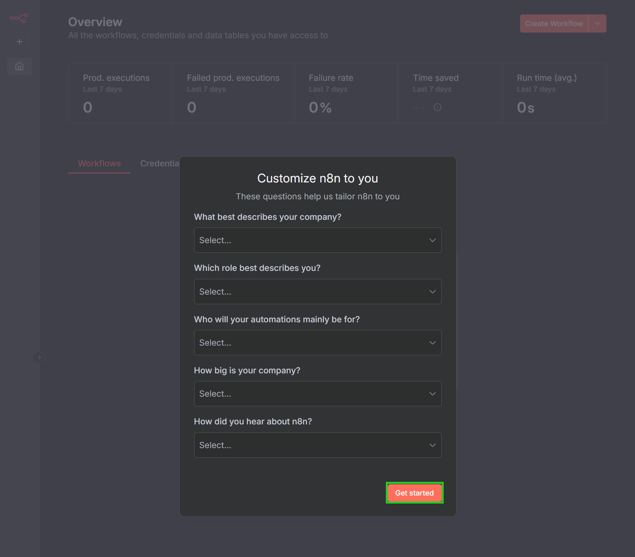Open the role Select dropdown
This screenshot has width=635, height=557.
click(317, 291)
